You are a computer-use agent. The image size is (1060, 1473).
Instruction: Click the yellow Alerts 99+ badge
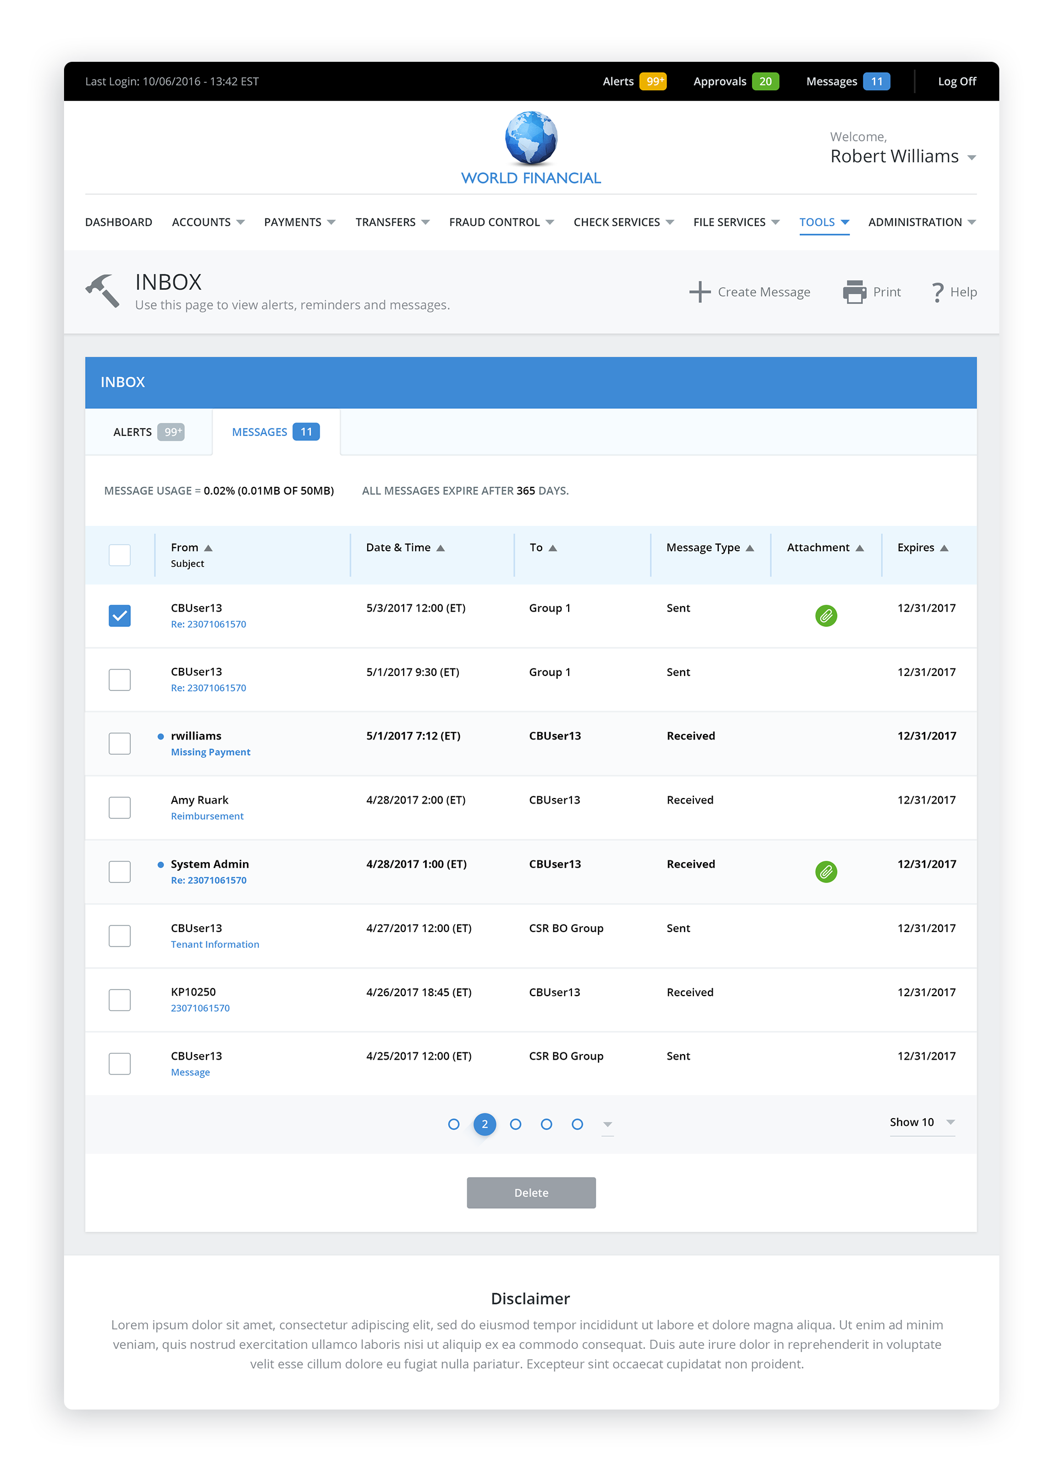click(x=653, y=81)
